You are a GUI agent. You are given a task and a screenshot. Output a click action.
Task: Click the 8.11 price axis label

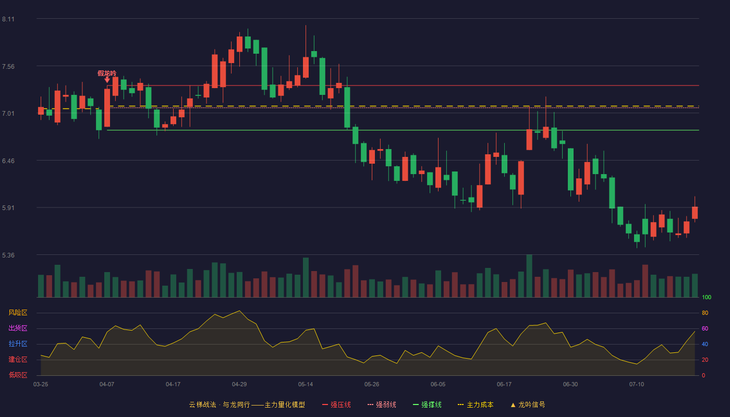tap(8, 19)
